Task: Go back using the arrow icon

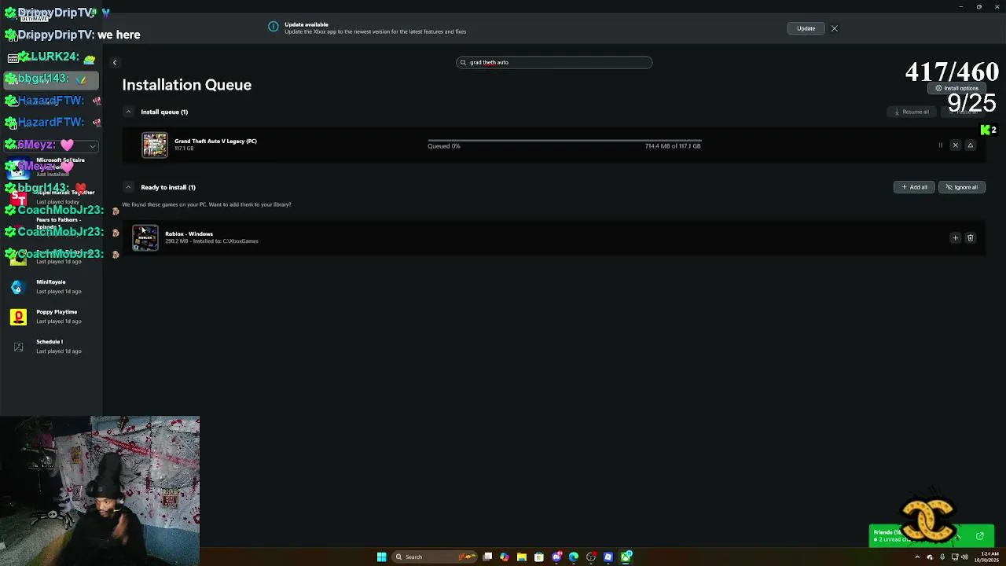Action: pyautogui.click(x=115, y=63)
